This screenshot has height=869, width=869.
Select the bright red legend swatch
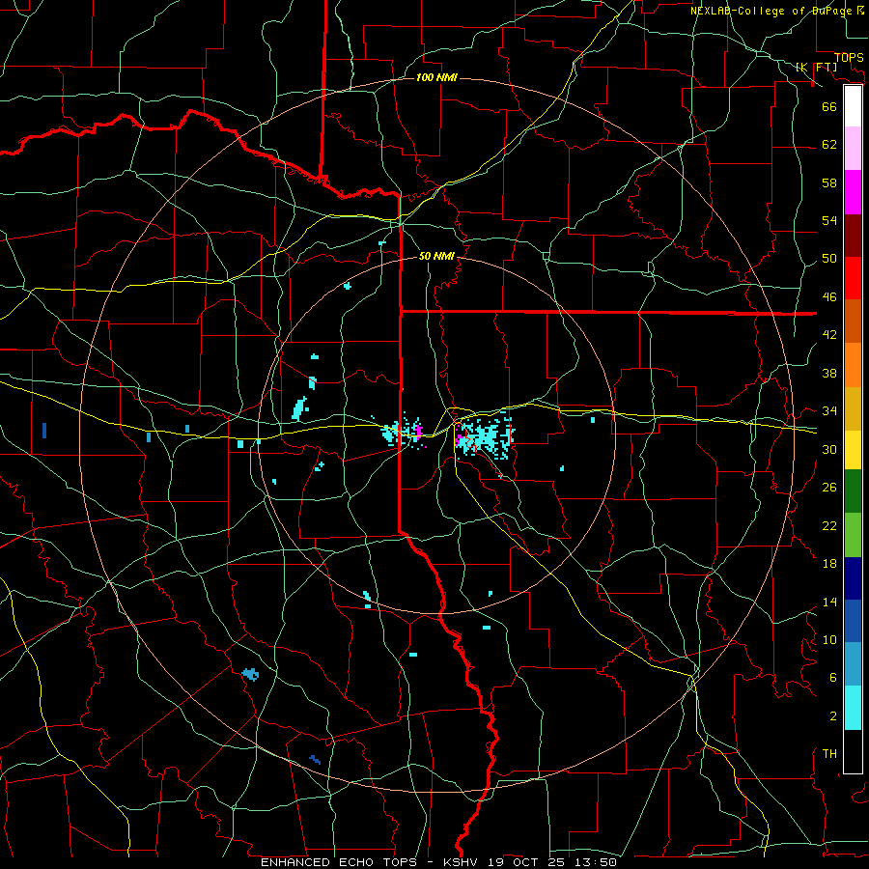tap(853, 278)
